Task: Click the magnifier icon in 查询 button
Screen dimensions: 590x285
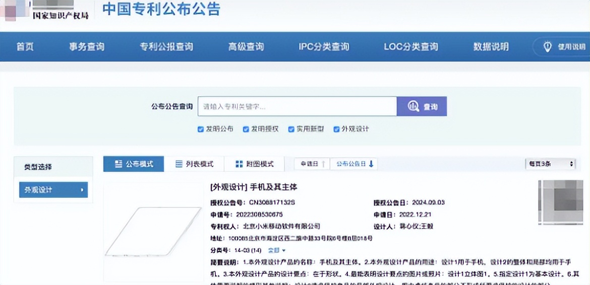Action: pos(414,106)
